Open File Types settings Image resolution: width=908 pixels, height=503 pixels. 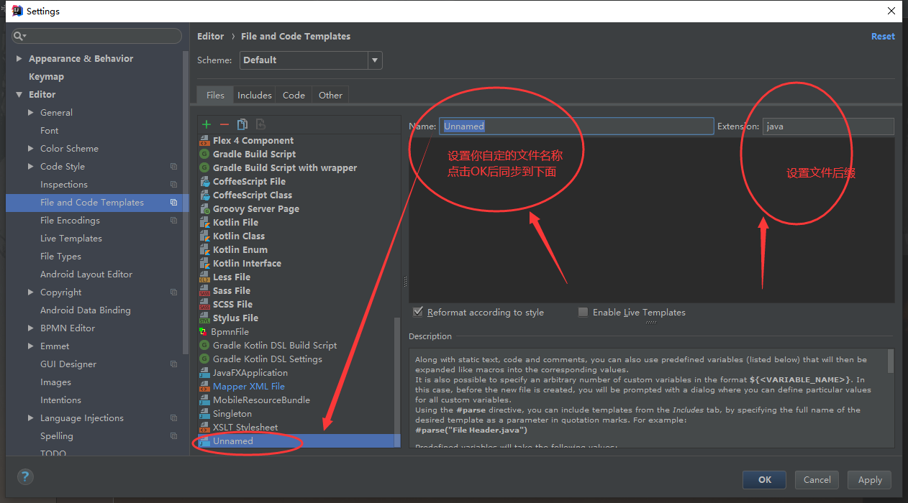pos(60,257)
